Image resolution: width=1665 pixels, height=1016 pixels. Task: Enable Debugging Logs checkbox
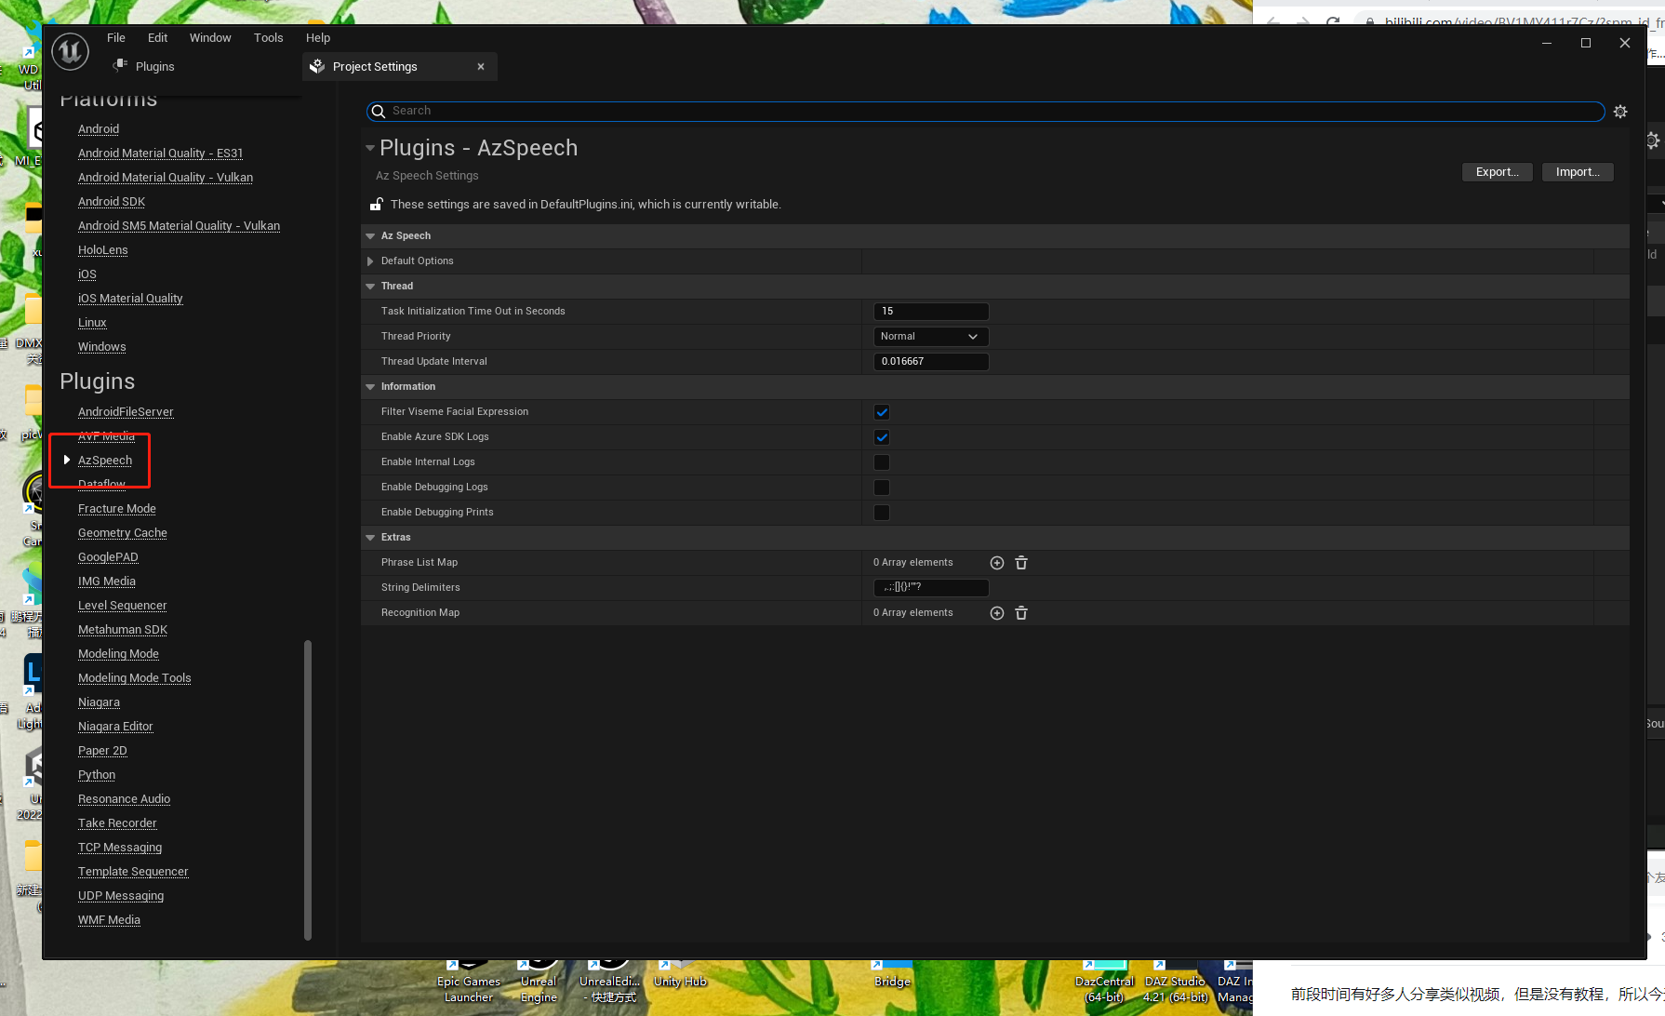coord(882,488)
